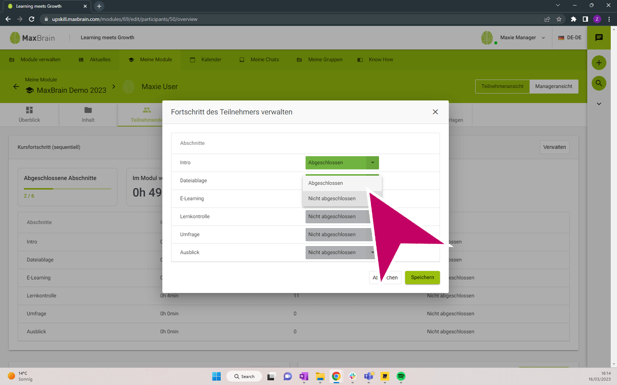This screenshot has height=385, width=617.
Task: Open Slack from taskbar
Action: 353,376
